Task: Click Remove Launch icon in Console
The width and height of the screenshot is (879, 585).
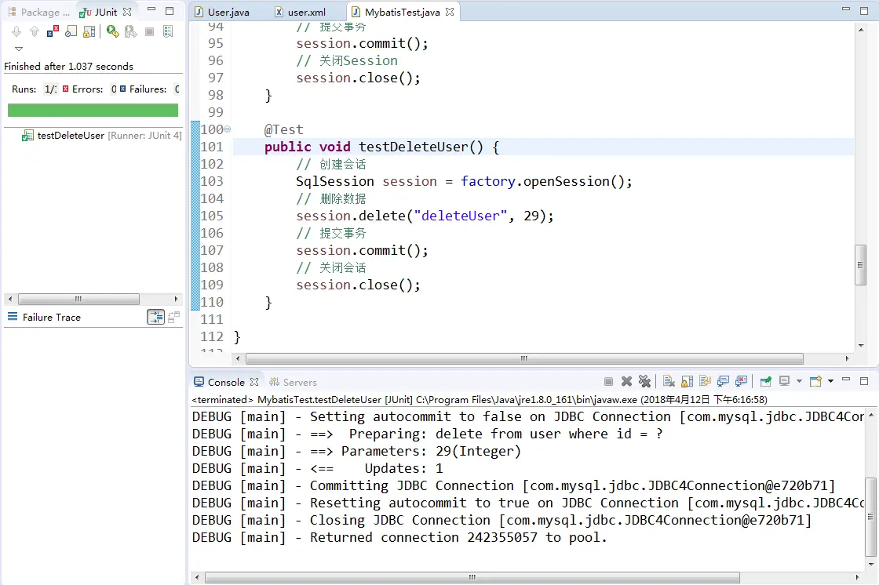Action: [x=627, y=382]
